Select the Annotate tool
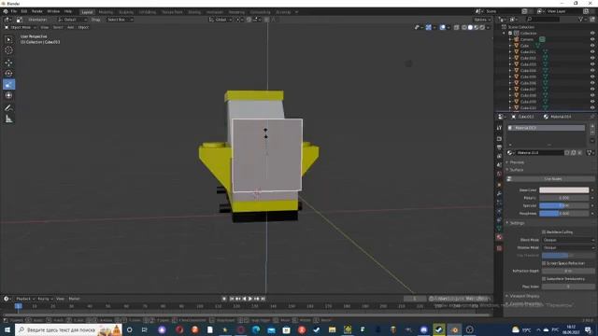The height and width of the screenshot is (336, 598). tap(8, 108)
